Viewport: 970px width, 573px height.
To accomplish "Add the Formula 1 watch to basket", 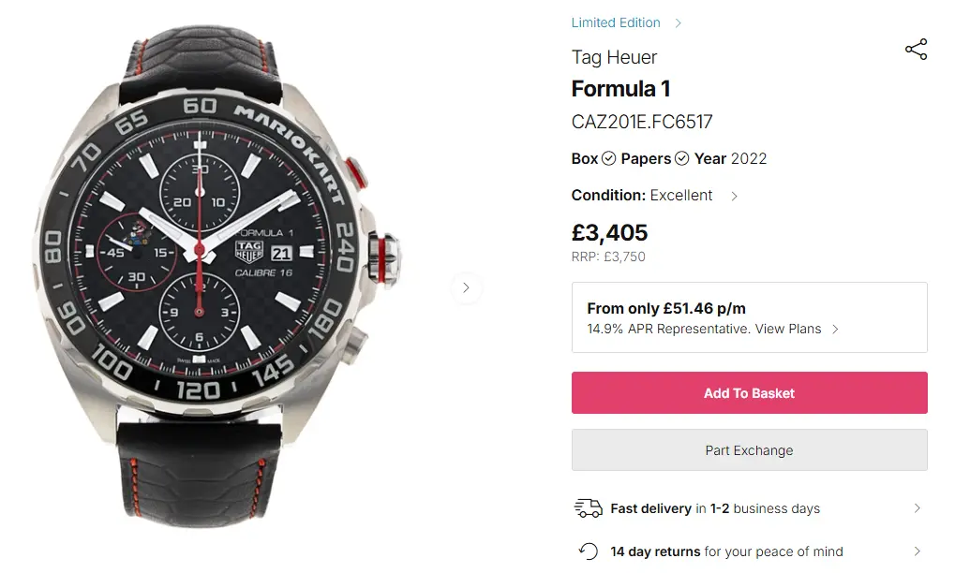I will point(749,393).
